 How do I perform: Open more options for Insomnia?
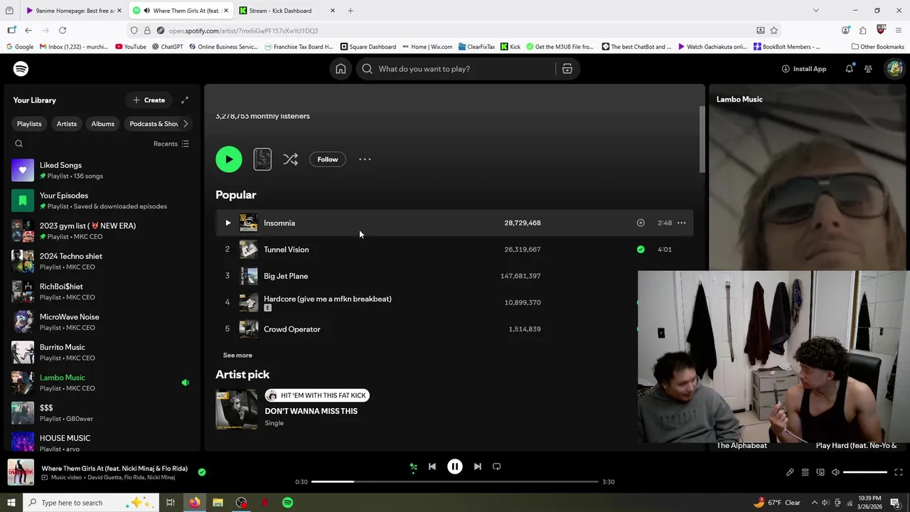click(681, 223)
